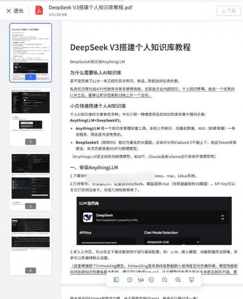The image size is (243, 299).
Task: Click the subtitle DeepSeekAI知识库AnythingLLM
Action: tap(97, 62)
